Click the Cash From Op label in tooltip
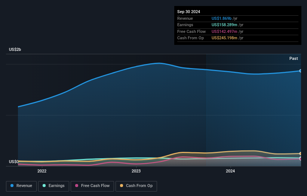Screen dimensions: 307x196 [x=190, y=38]
